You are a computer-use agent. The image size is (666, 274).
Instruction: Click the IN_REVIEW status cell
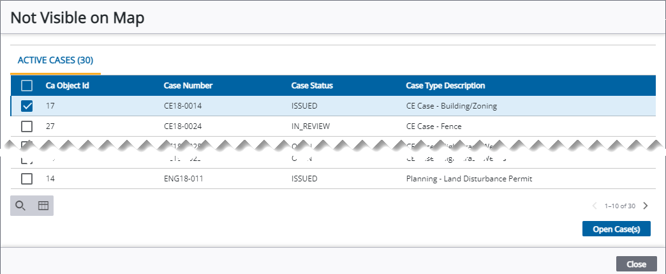(311, 126)
